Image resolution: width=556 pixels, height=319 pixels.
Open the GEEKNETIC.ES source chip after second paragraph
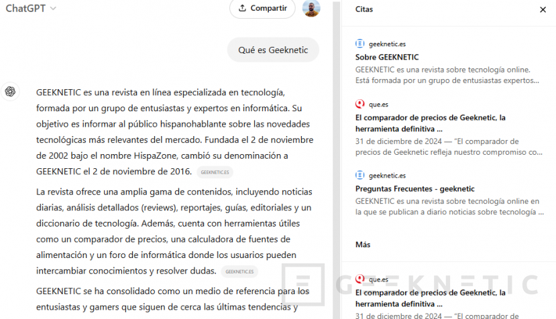[x=240, y=271]
